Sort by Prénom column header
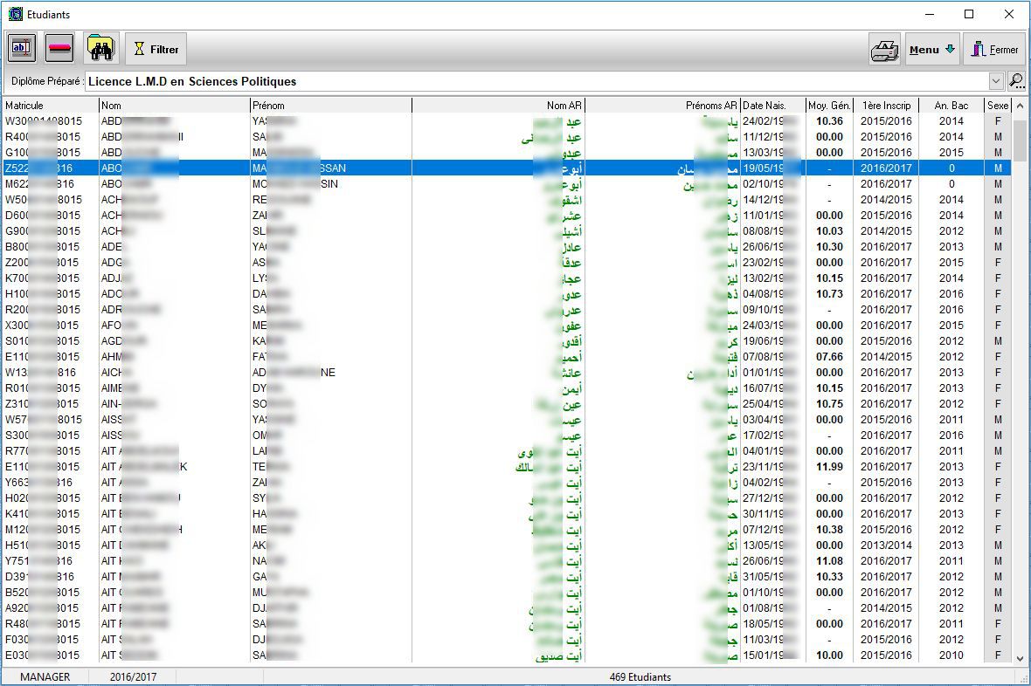This screenshot has height=686, width=1031. click(x=331, y=105)
